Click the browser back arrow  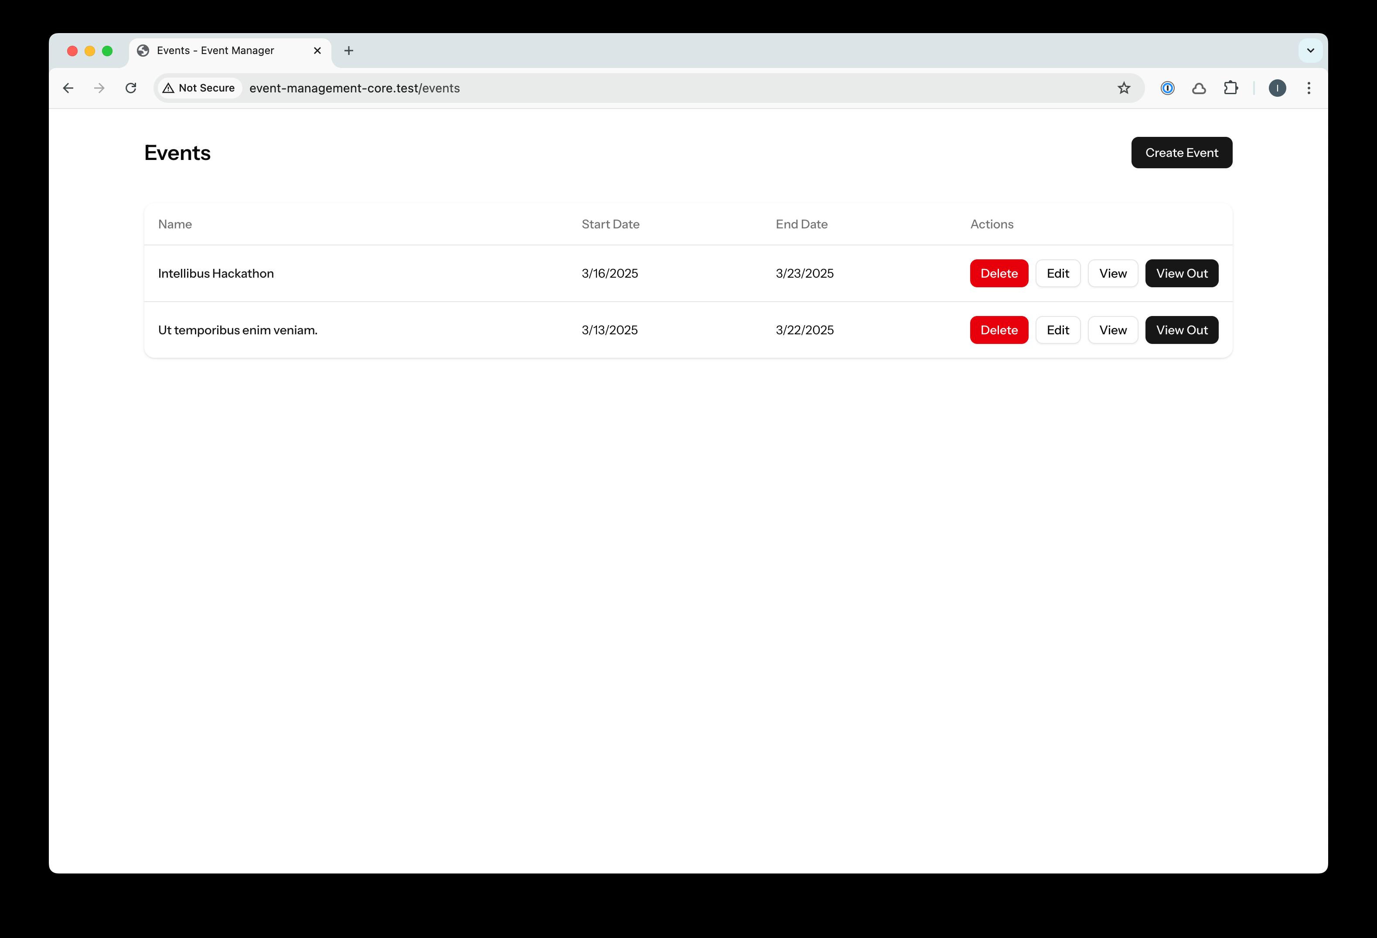(x=68, y=88)
